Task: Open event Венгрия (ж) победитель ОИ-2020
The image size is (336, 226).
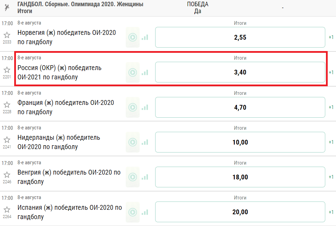Action: (x=69, y=177)
